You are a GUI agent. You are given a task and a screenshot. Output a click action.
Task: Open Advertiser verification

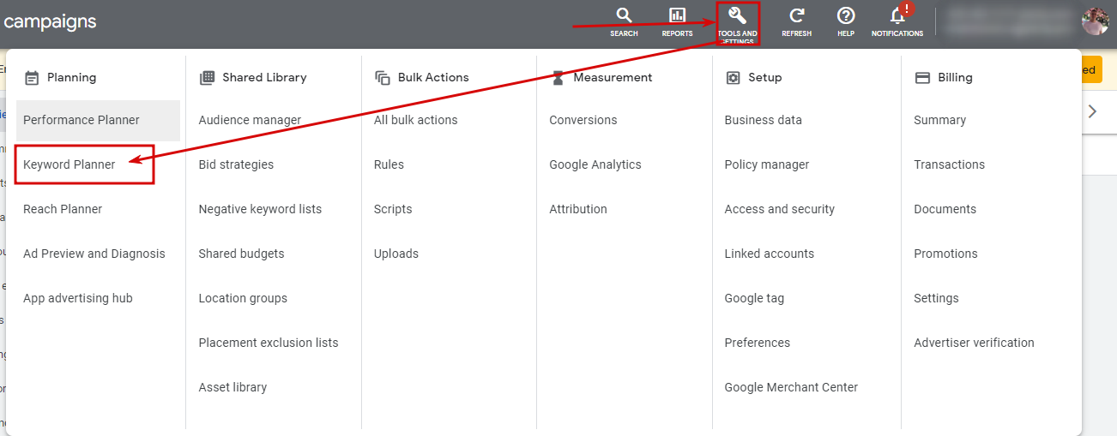975,343
